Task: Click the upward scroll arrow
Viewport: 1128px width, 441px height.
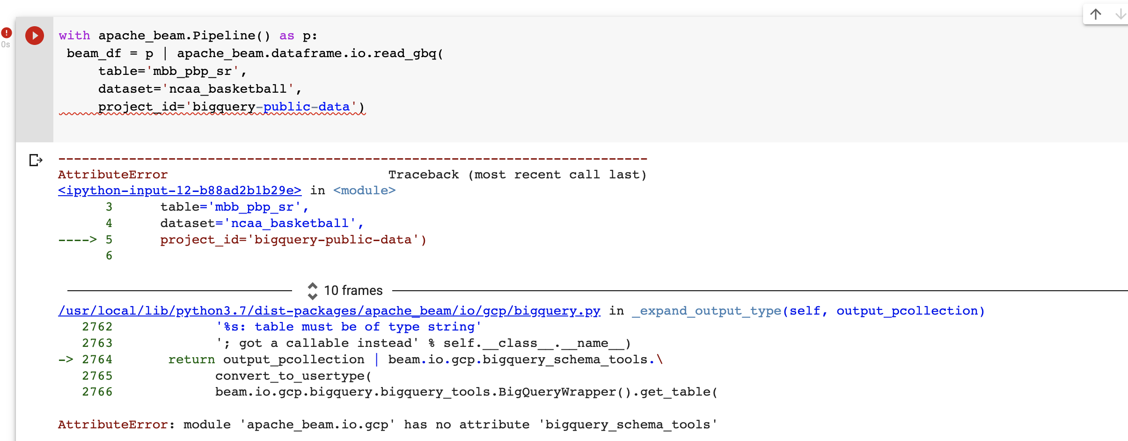Action: pos(1095,14)
